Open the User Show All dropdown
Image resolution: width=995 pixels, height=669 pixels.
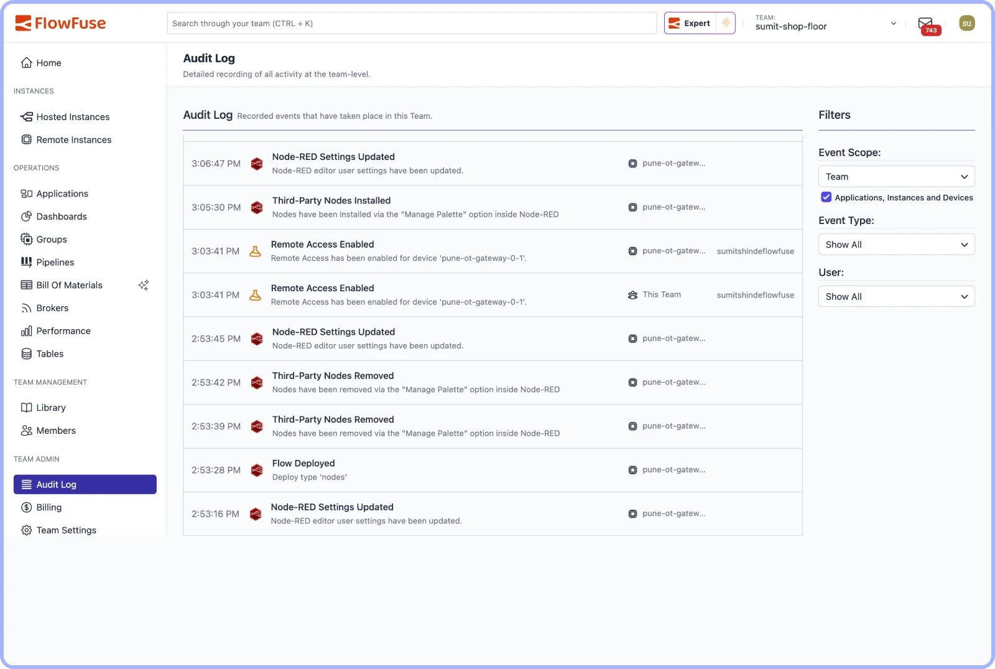click(896, 297)
